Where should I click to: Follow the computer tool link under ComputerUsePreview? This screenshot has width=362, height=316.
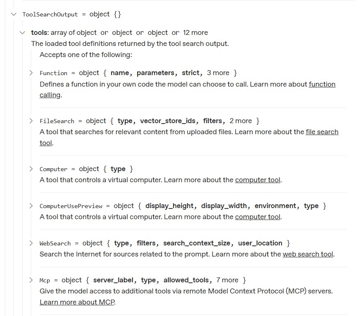[257, 217]
